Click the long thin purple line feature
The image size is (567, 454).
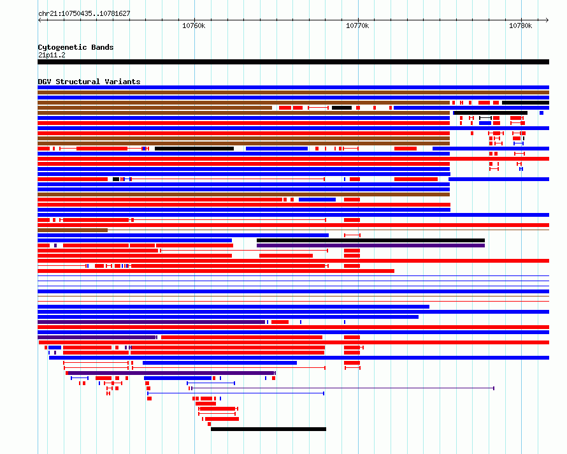click(x=343, y=388)
